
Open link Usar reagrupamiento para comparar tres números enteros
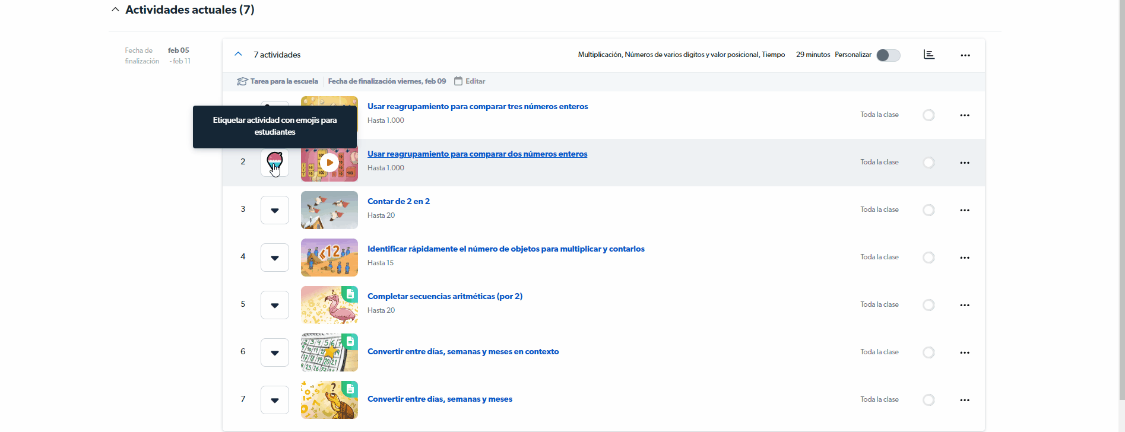(x=477, y=106)
